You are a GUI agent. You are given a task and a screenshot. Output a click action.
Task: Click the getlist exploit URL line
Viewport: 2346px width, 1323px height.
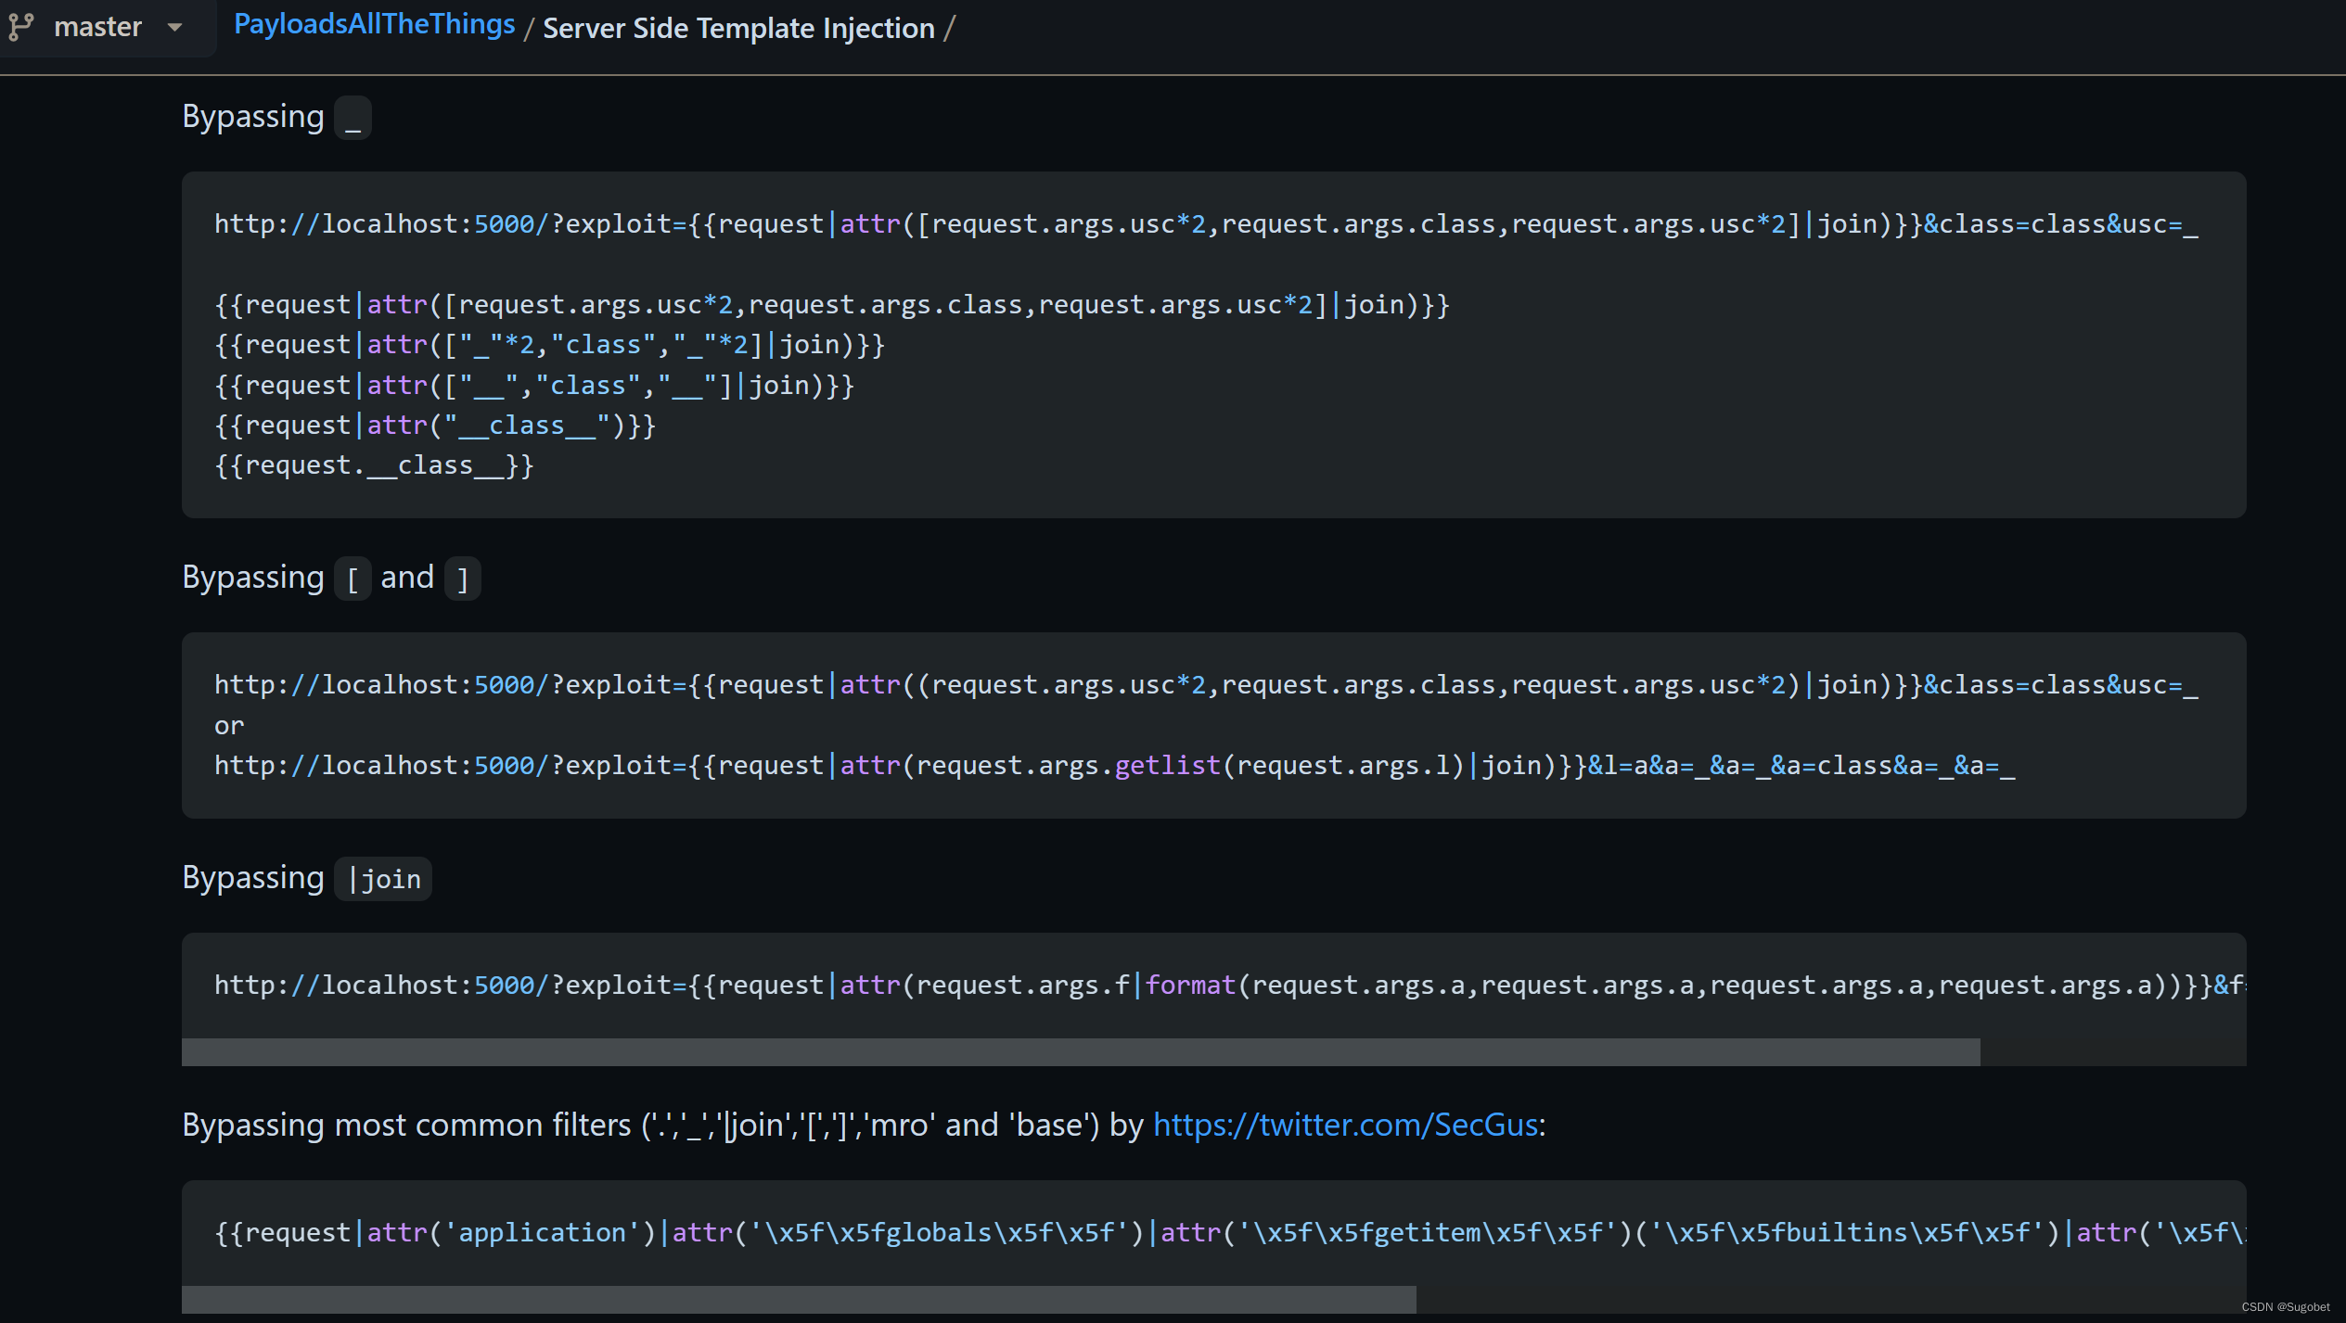1114,766
